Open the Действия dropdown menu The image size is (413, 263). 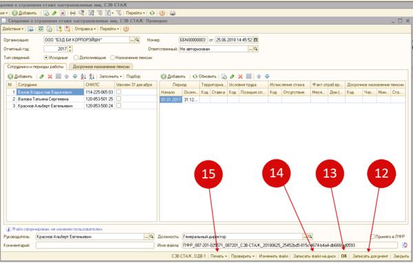tap(13, 29)
